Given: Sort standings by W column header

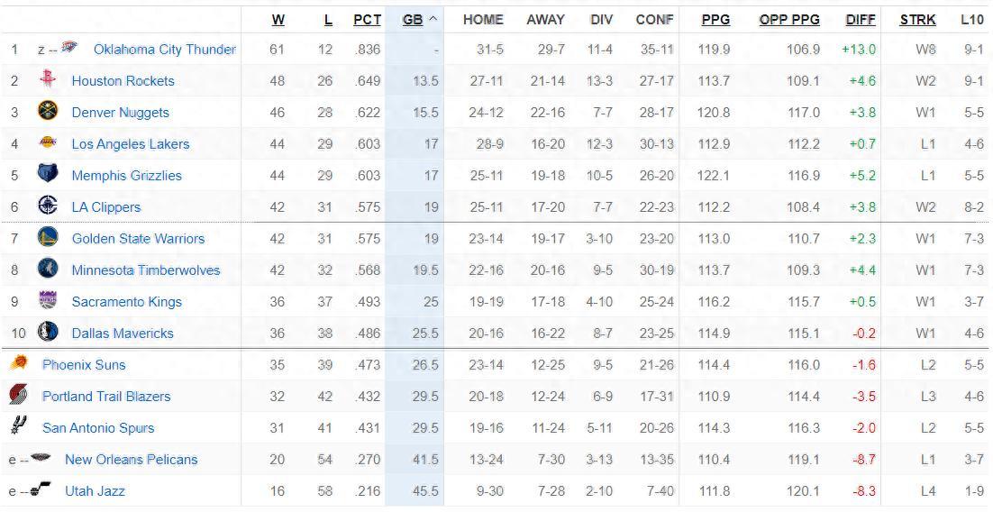Looking at the screenshot, I should click(278, 19).
